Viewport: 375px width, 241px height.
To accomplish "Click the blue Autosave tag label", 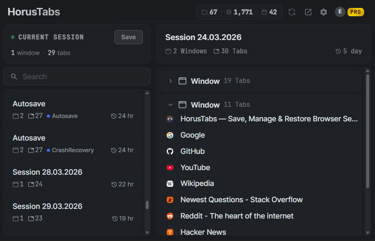I will tap(65, 116).
